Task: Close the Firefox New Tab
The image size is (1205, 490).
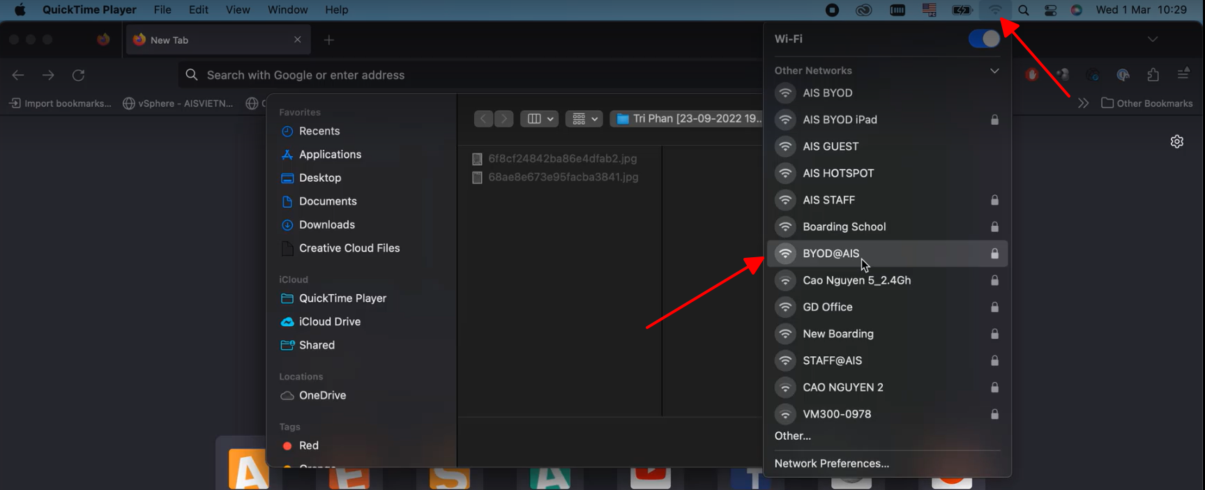Action: [x=298, y=40]
